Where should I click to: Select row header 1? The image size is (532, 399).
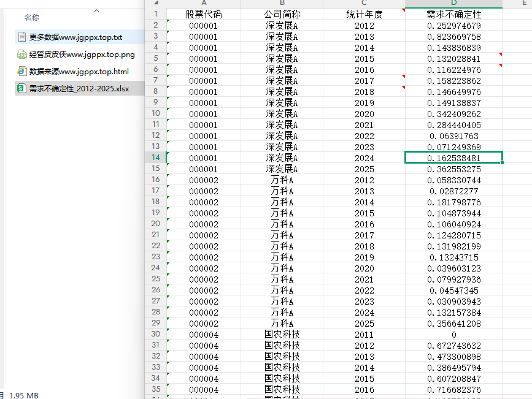[x=156, y=14]
